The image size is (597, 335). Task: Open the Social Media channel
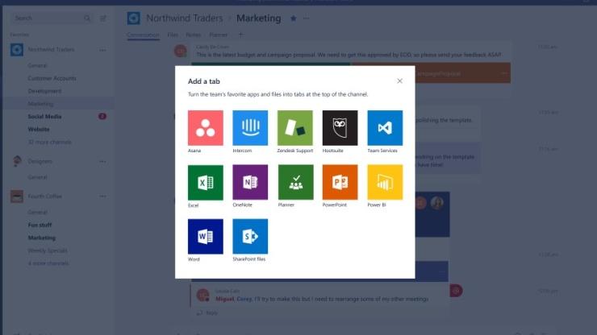click(x=44, y=117)
